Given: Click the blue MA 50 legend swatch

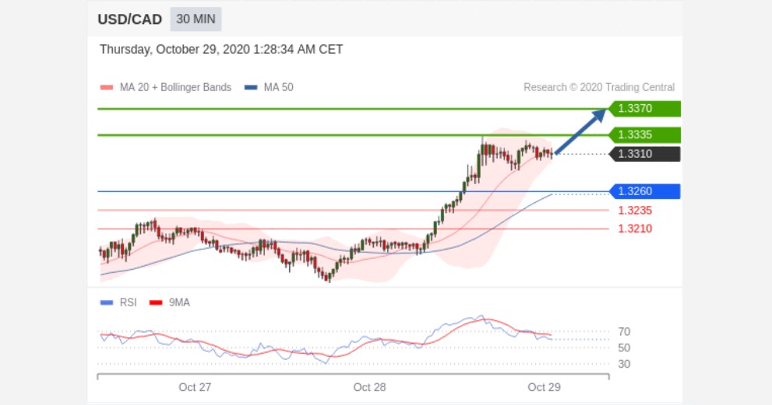Looking at the screenshot, I should [x=251, y=88].
